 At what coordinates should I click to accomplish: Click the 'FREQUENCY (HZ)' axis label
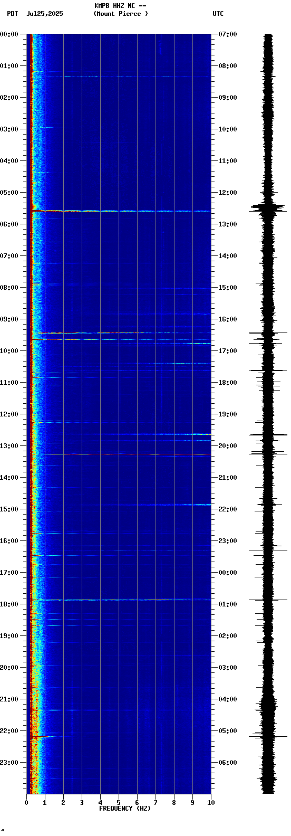click(x=125, y=809)
